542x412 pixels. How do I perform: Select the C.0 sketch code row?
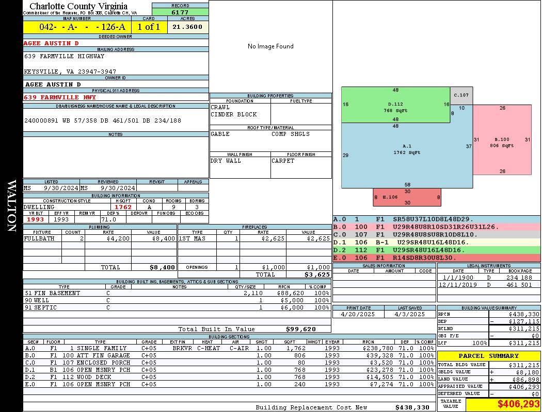tap(437, 234)
